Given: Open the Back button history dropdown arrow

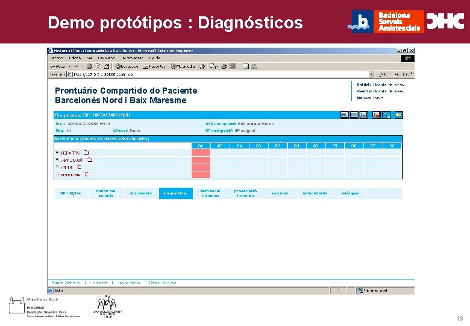Looking at the screenshot, I should (x=69, y=66).
